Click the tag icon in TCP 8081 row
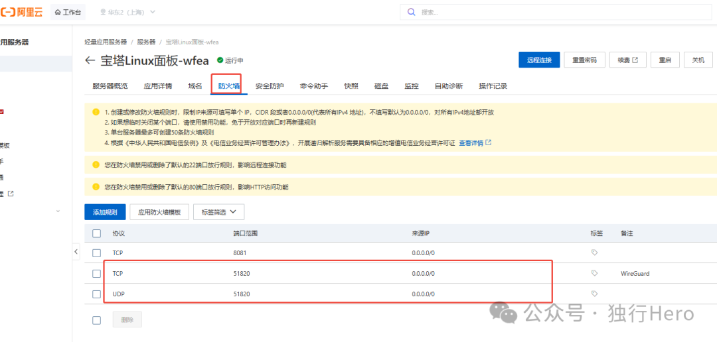Image resolution: width=717 pixels, height=342 pixels. [x=594, y=253]
